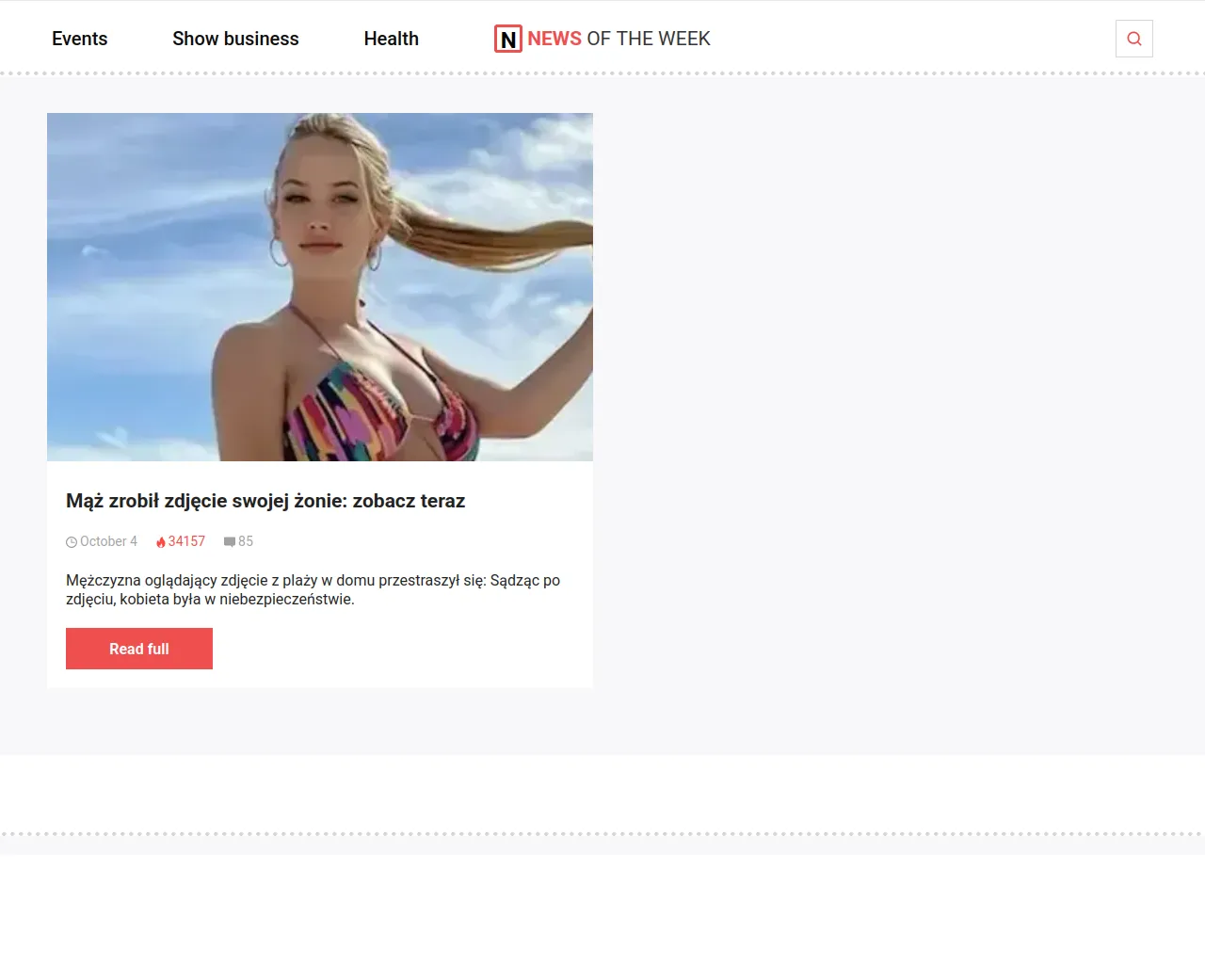The width and height of the screenshot is (1205, 964).
Task: Click the article summary starting 'Mężczyzna oglądający'
Action: tap(313, 589)
